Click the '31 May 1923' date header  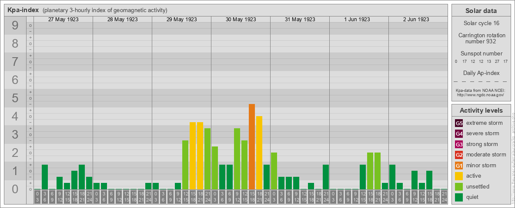300,19
